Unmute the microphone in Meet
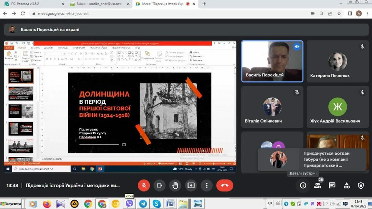This screenshot has height=209, width=372. tap(144, 185)
